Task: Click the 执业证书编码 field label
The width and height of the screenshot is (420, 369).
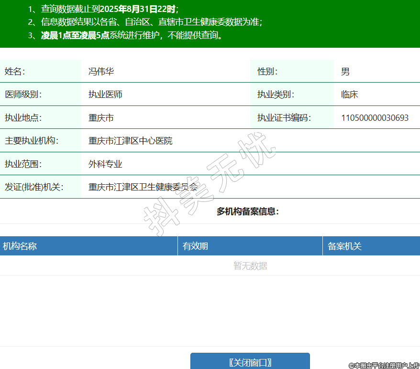Action: (284, 118)
